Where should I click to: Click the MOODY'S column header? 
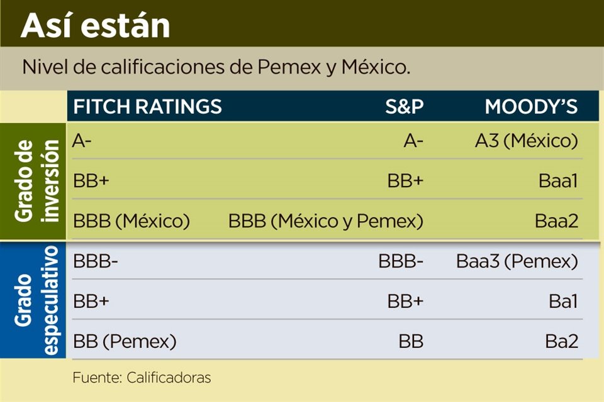(x=531, y=107)
